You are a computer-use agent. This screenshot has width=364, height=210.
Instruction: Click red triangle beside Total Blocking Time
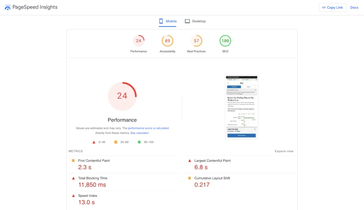73,178
